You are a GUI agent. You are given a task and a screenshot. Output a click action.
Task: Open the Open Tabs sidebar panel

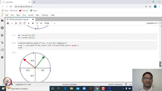click(2, 50)
